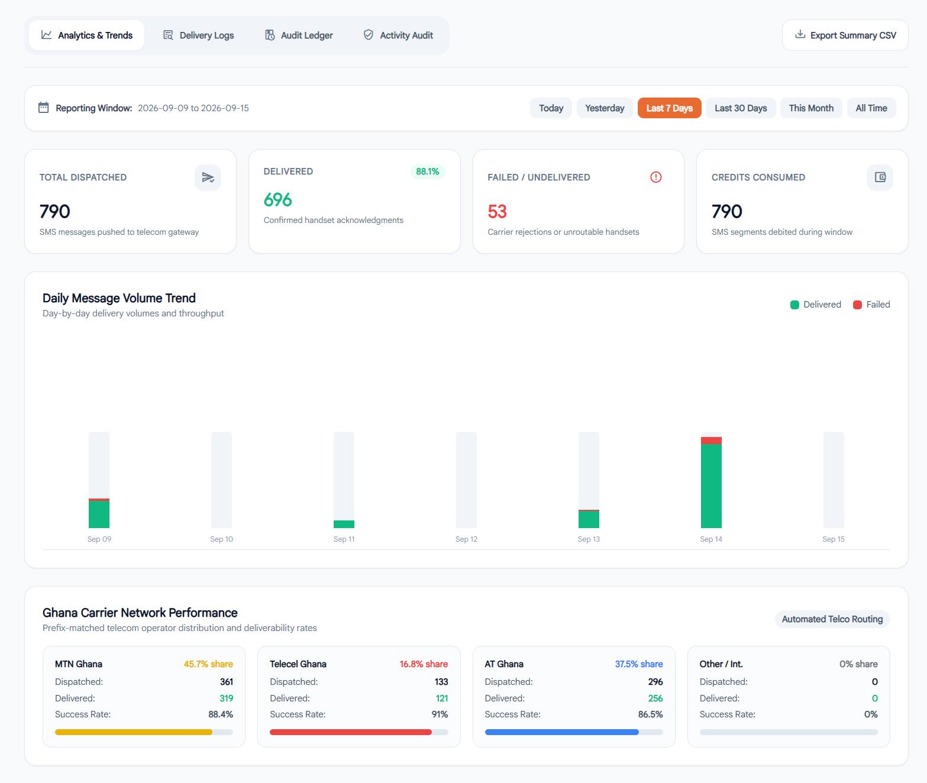Choose the Last 30 Days filter

point(741,108)
